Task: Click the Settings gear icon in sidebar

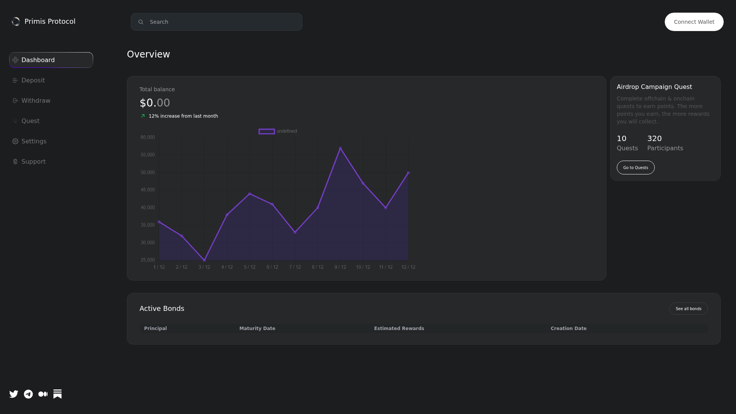Action: pyautogui.click(x=15, y=141)
